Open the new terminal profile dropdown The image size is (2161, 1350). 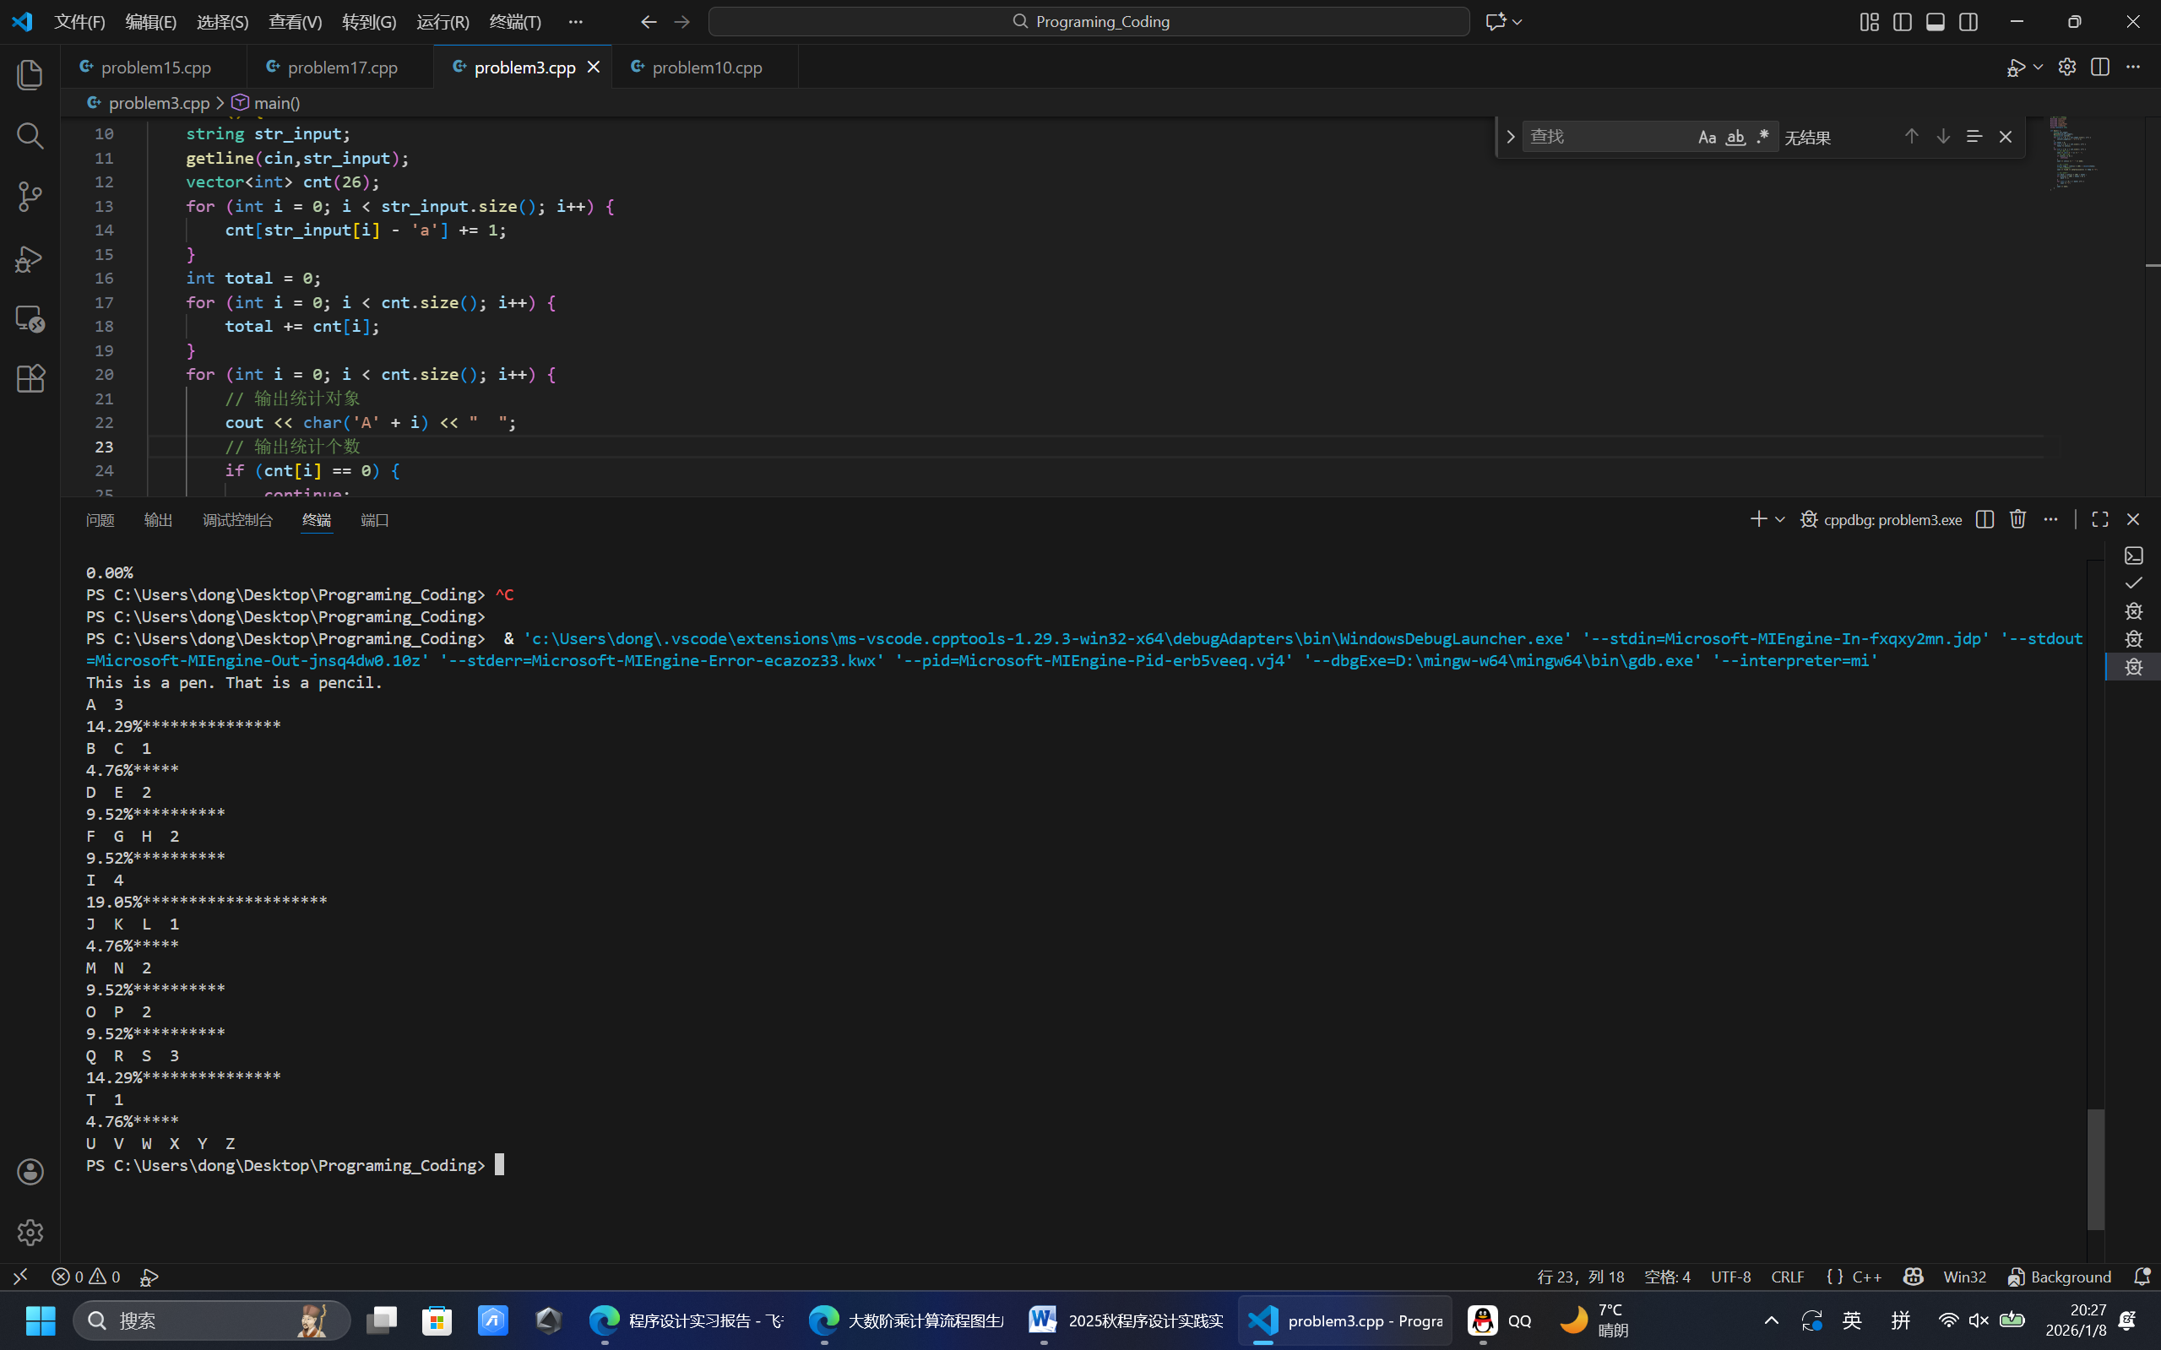[1779, 518]
